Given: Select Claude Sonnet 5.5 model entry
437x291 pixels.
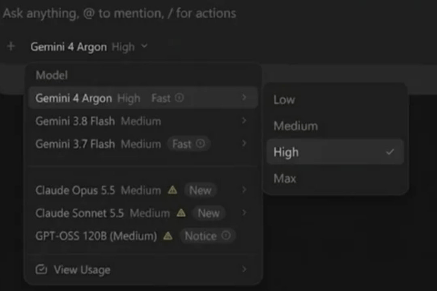Looking at the screenshot, I should coord(143,213).
